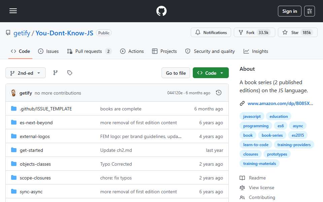Star the repository
The height and width of the screenshot is (202, 323).
click(x=298, y=33)
